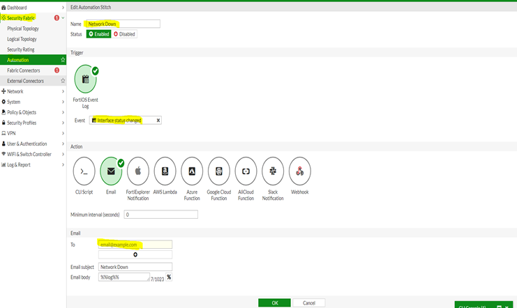517x308 pixels.
Task: Pick the Google Cloud Function action
Action: click(x=219, y=171)
